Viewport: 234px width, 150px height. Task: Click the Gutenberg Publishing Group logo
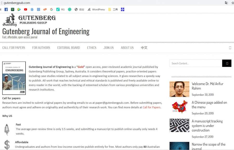29,20
